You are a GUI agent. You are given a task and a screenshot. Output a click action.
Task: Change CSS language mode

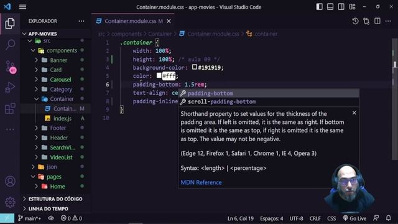pyautogui.click(x=331, y=218)
